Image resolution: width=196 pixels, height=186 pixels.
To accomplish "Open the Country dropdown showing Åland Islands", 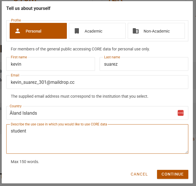I will pyautogui.click(x=91, y=113).
